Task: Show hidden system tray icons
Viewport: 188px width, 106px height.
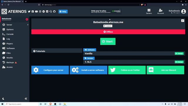Action: tap(162, 104)
